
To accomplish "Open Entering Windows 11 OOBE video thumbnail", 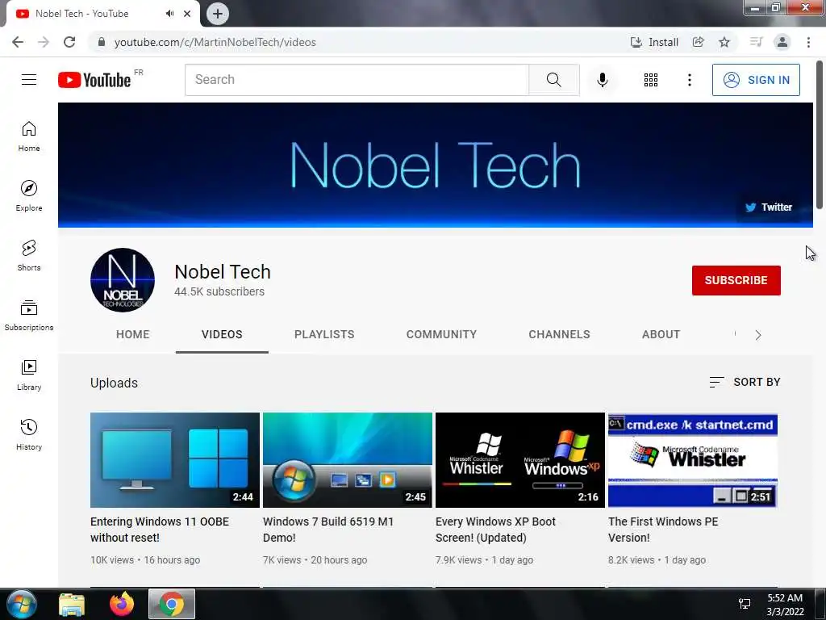I will [x=175, y=459].
